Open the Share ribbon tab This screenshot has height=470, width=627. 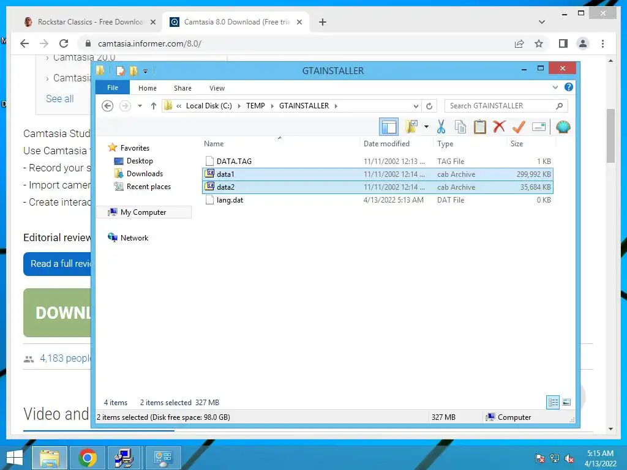coord(182,88)
